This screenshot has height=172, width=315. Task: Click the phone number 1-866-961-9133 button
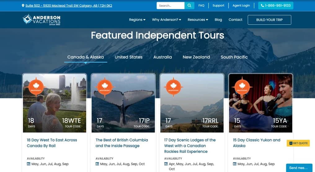276,6
